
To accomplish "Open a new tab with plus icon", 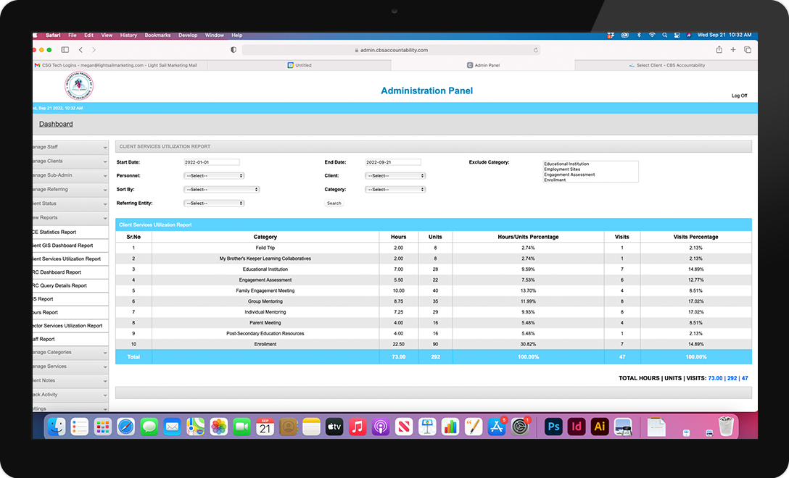I will tap(733, 50).
